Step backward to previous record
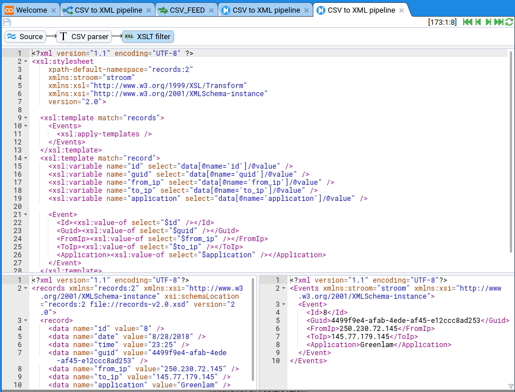Viewport: 515px width, 392px height. [477, 22]
